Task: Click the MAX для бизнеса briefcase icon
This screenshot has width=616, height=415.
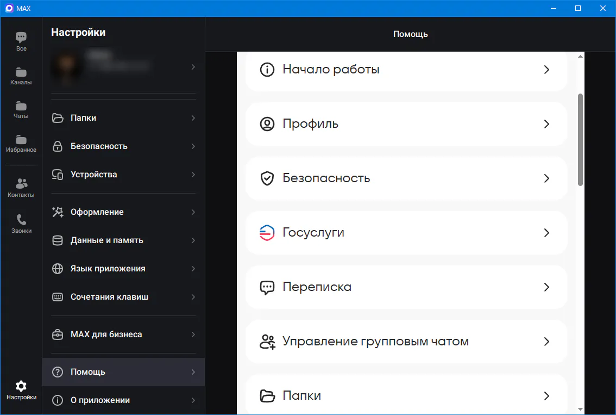Action: 58,335
